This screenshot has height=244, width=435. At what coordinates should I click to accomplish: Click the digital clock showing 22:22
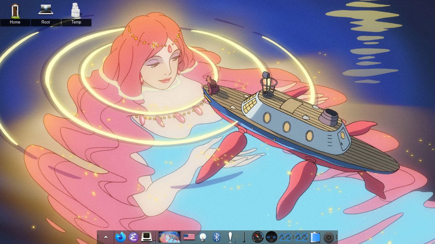pyautogui.click(x=293, y=237)
